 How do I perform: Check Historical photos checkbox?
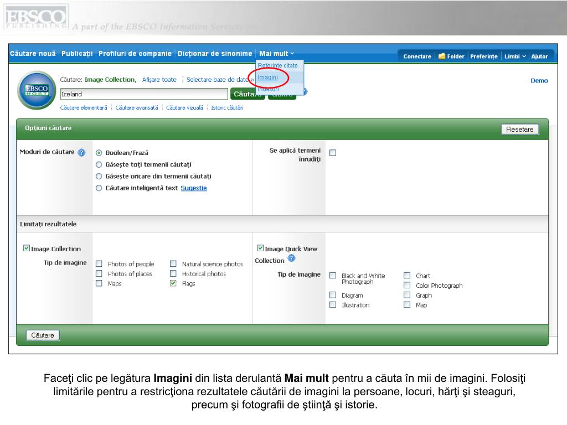pyautogui.click(x=173, y=273)
